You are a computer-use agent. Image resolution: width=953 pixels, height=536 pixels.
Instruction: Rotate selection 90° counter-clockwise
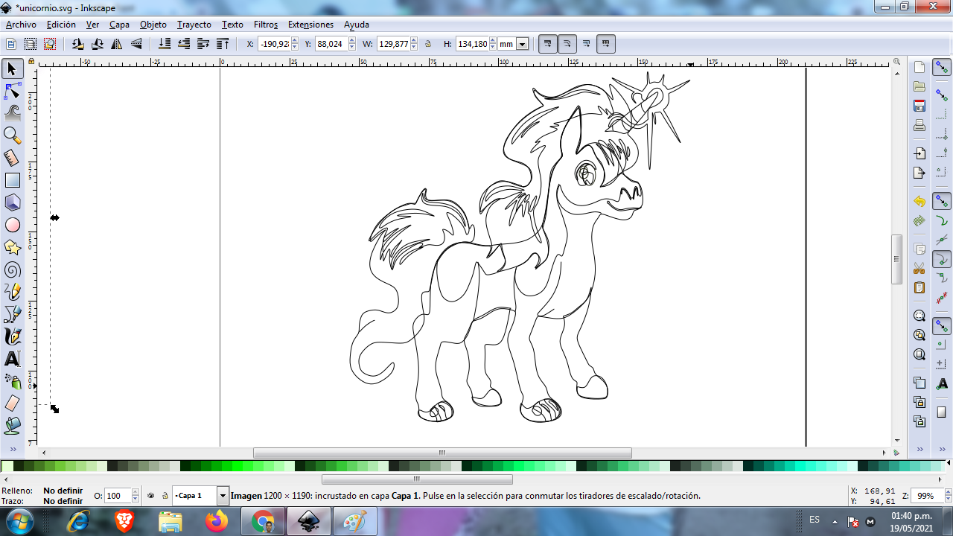point(78,44)
